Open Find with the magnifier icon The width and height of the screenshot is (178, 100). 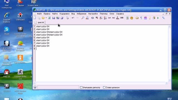[x=83, y=18]
